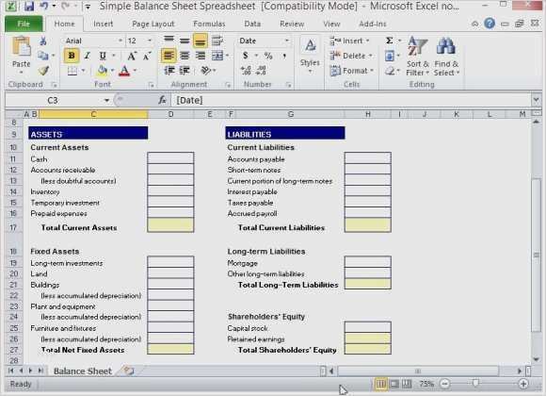
Task: Open the Page Layout tab
Action: point(153,24)
